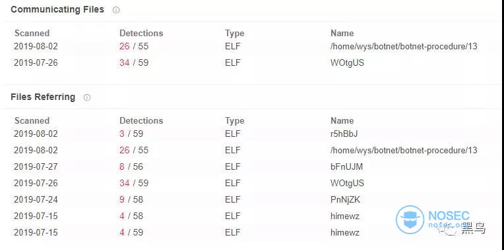Open WOtgUS in Communicating Files

(347, 63)
